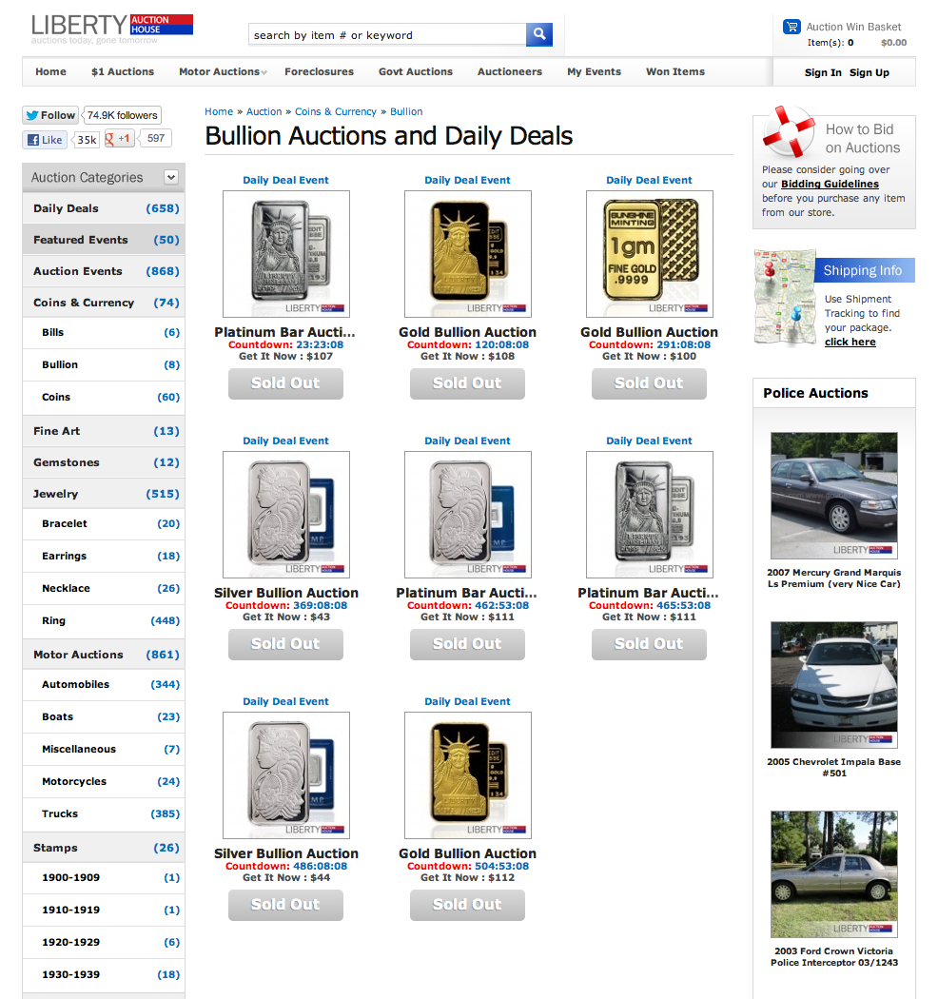Select the 1930-1939 stamps subcategory

104,975
